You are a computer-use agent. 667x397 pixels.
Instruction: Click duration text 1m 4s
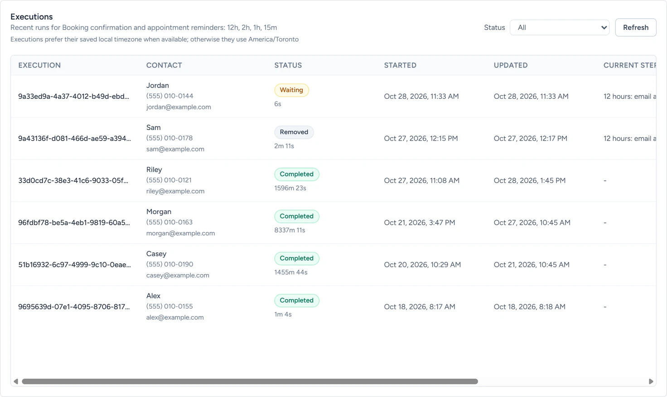(x=283, y=315)
